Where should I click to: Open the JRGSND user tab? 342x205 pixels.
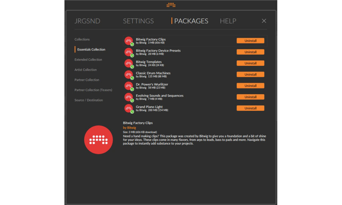click(x=87, y=21)
